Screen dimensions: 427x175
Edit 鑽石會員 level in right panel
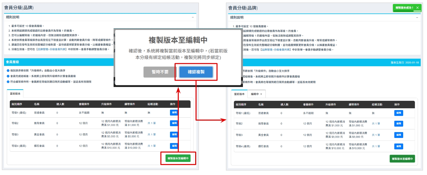click(x=398, y=146)
